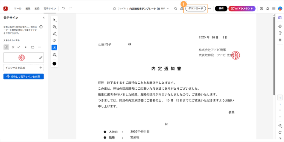Click the Adobe Acrobat home logo
284x142 pixels.
tap(5, 8)
